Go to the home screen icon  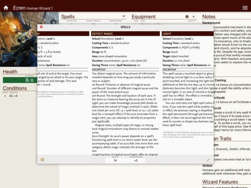tap(6, 8)
